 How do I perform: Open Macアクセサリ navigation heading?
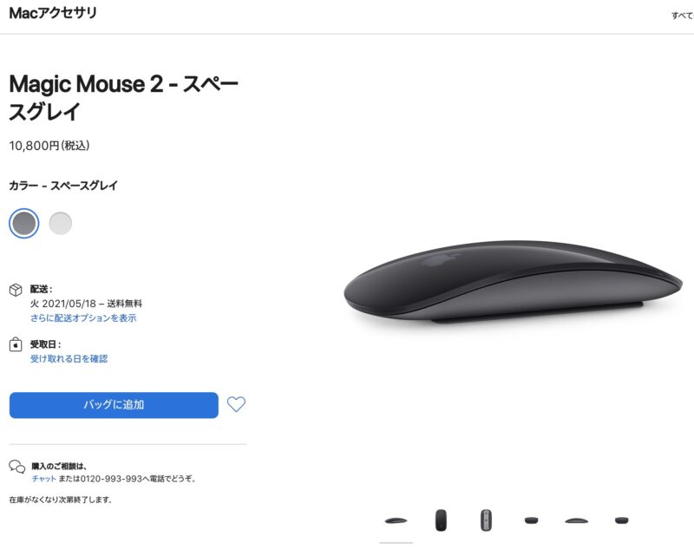click(x=53, y=13)
